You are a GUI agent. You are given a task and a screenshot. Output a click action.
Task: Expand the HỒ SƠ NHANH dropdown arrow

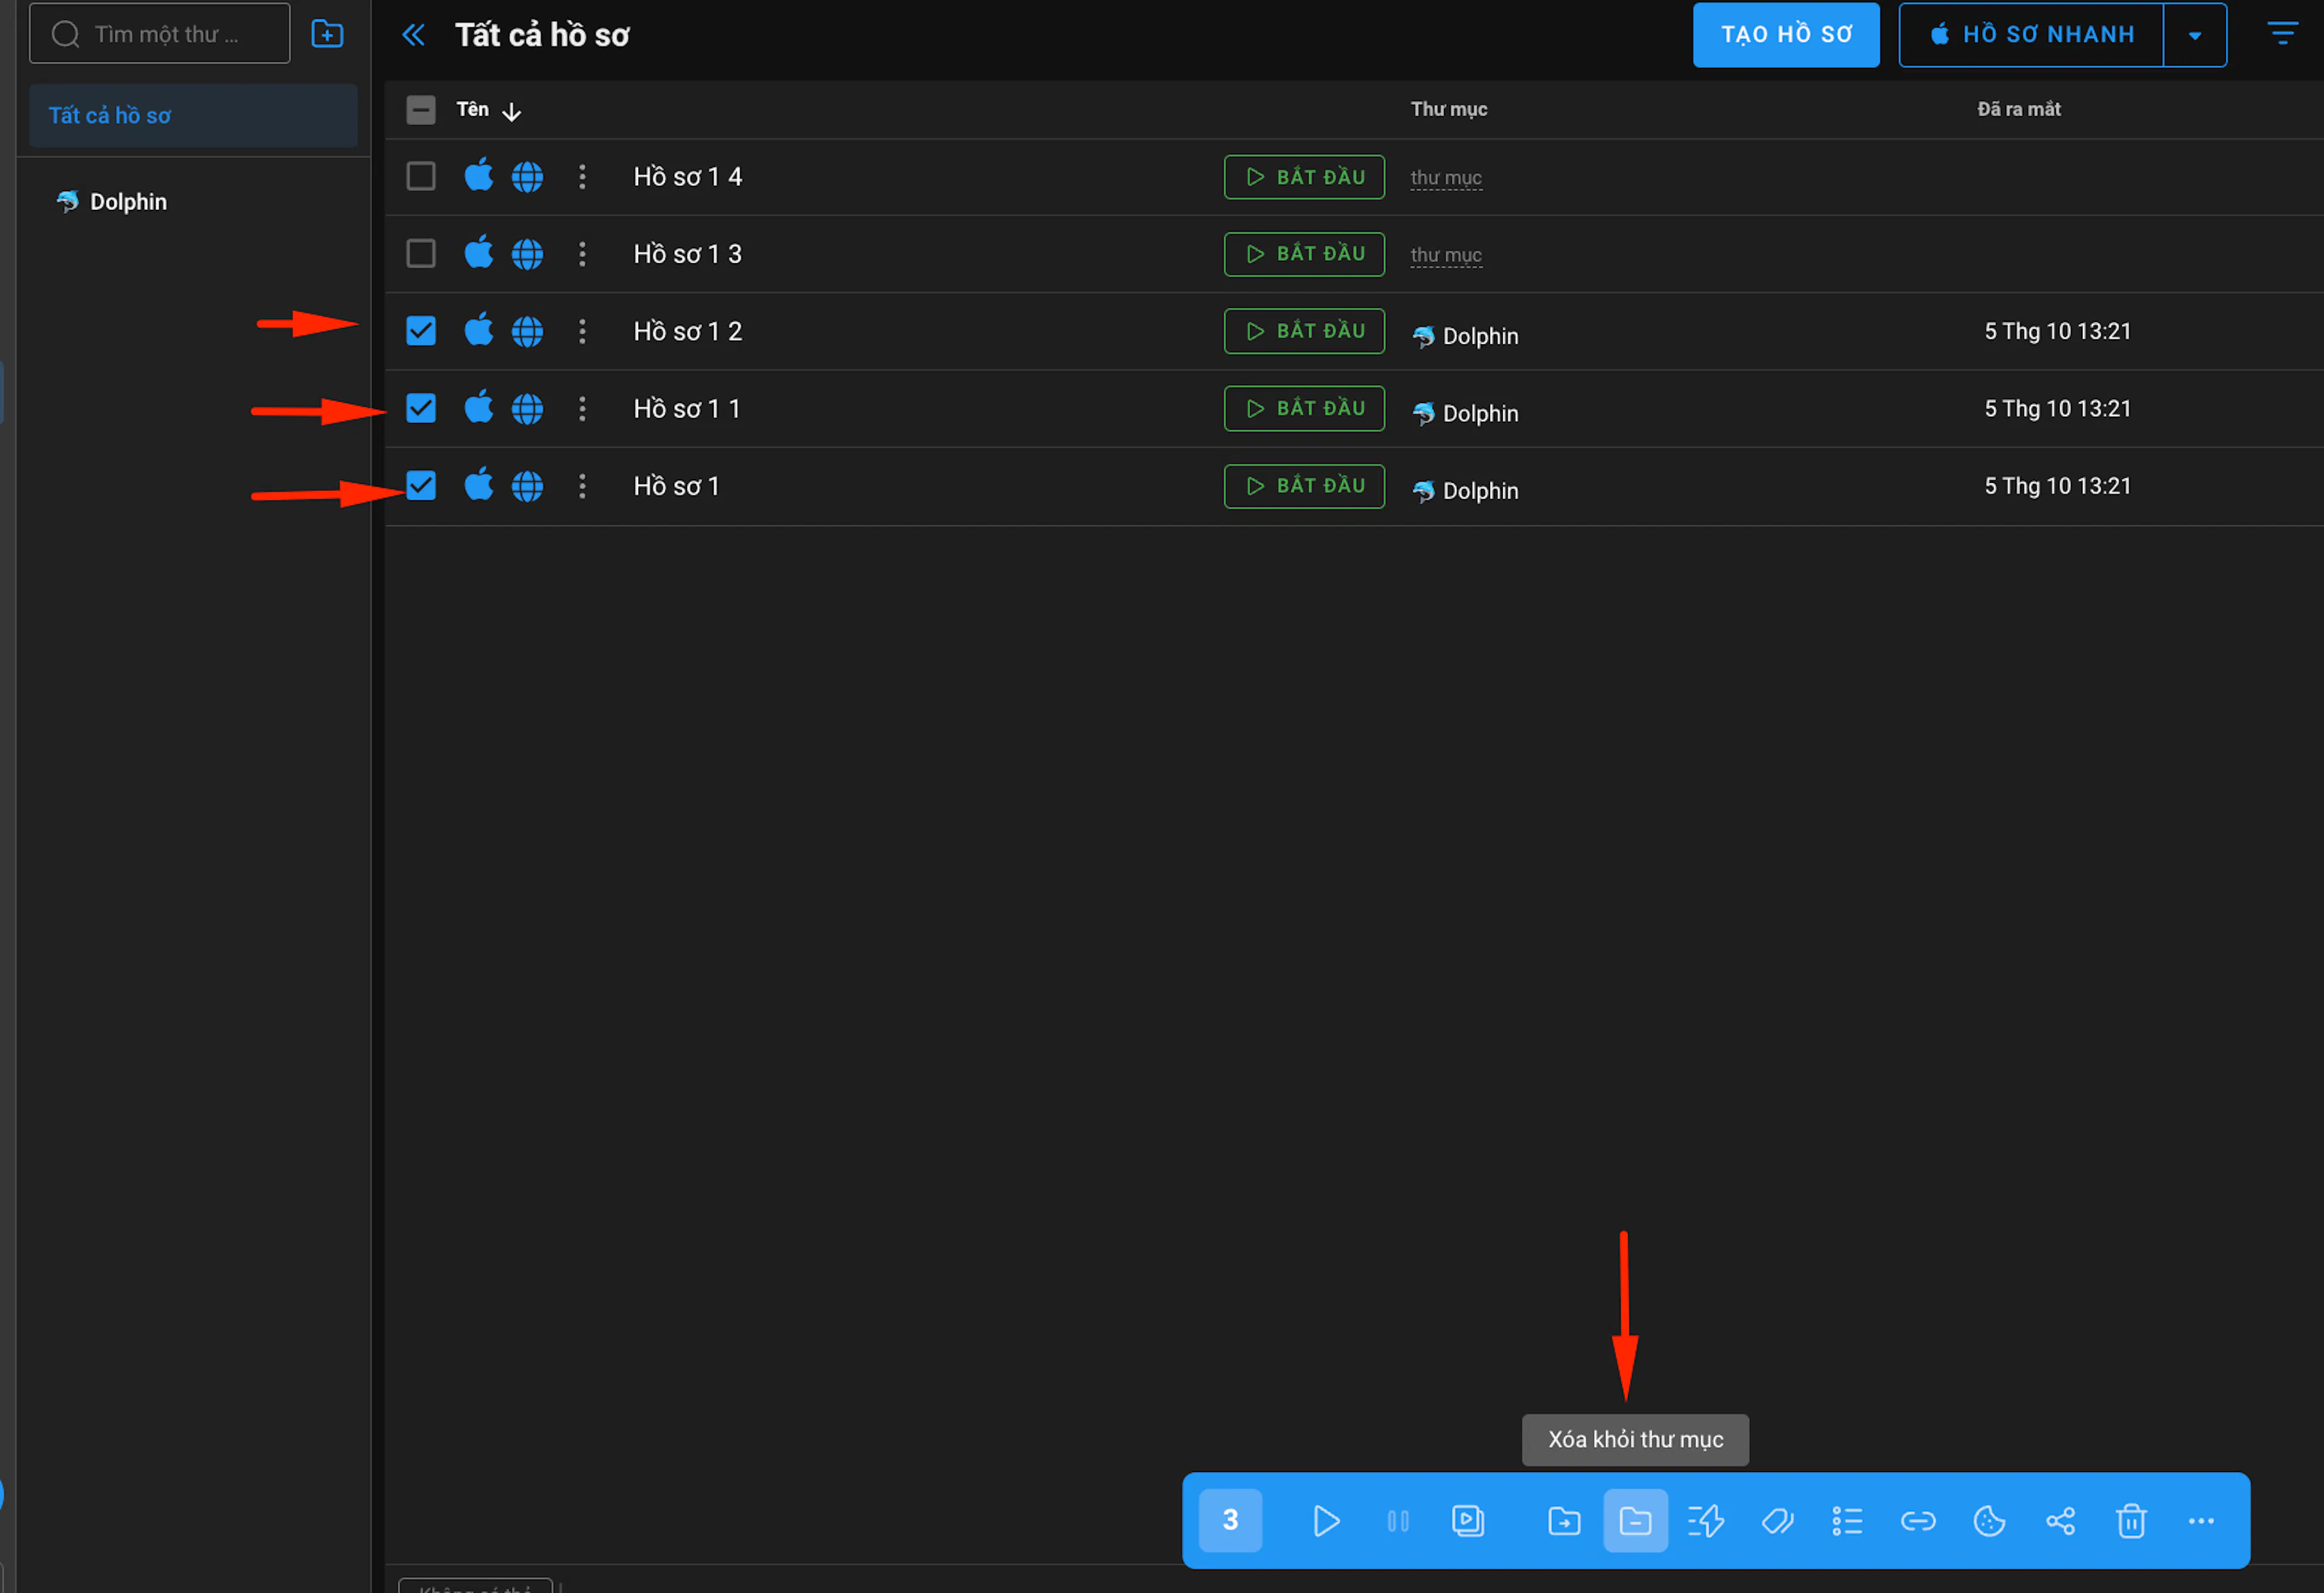[x=2194, y=35]
